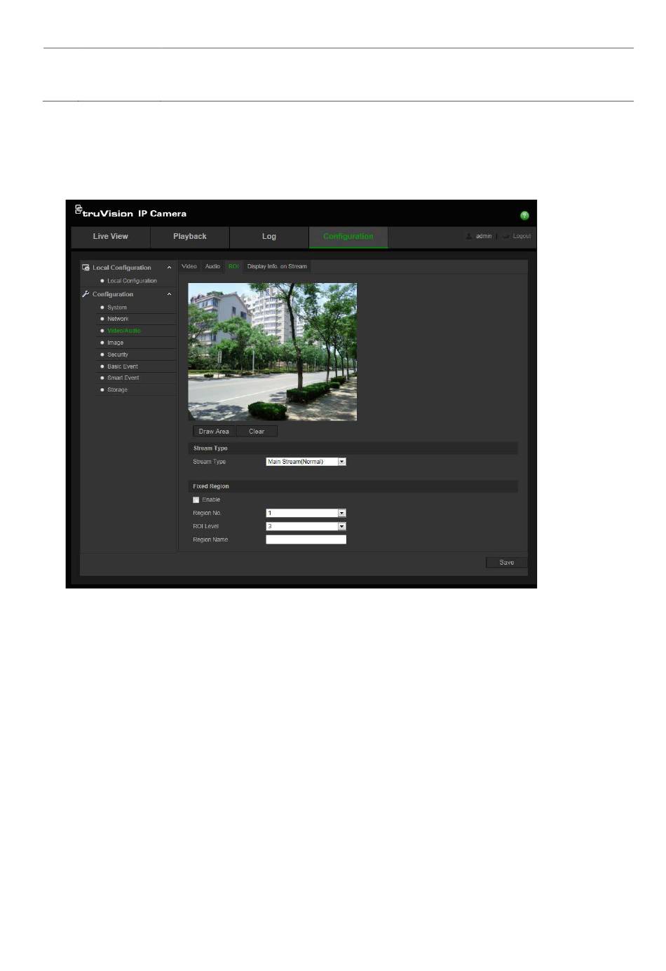The height and width of the screenshot is (971, 666).
Task: Click the Draw Area button
Action: click(214, 432)
